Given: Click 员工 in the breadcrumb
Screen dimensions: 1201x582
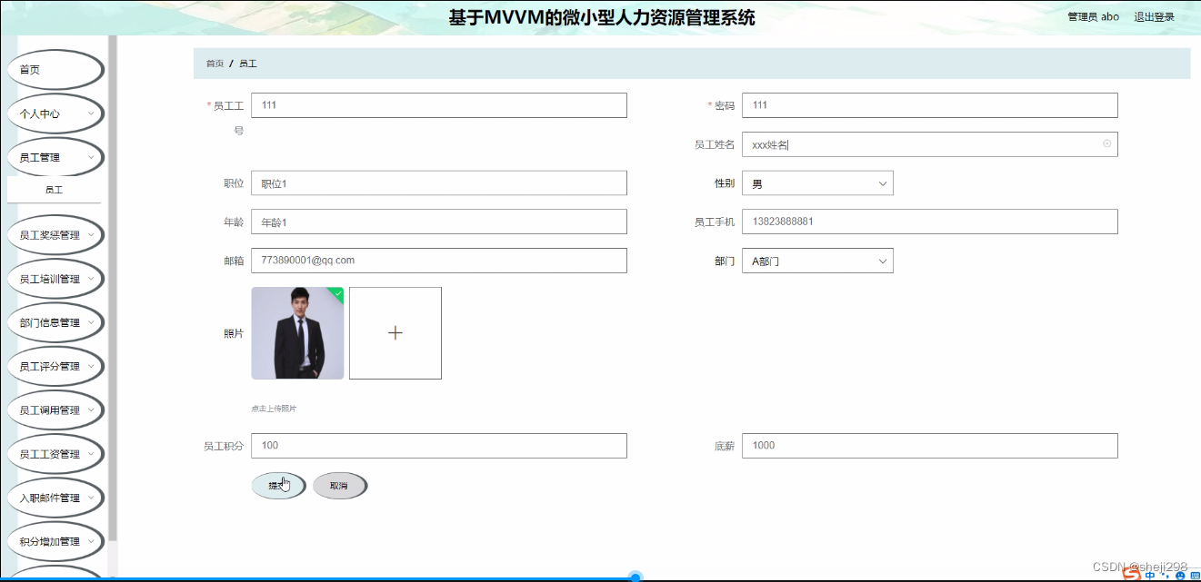Looking at the screenshot, I should (x=247, y=63).
